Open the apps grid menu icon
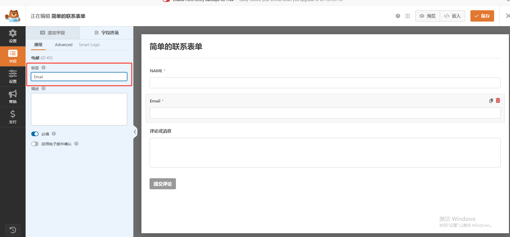The width and height of the screenshot is (510, 237). click(408, 16)
